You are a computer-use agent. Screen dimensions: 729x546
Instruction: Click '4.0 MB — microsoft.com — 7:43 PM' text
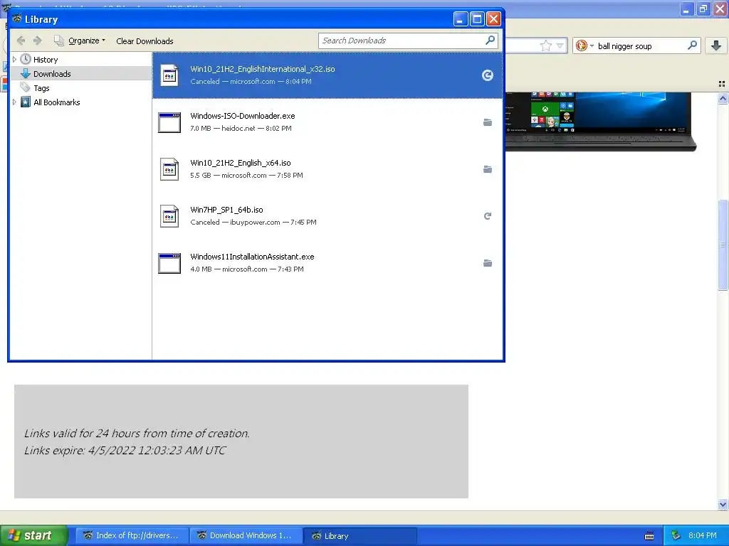tap(247, 269)
